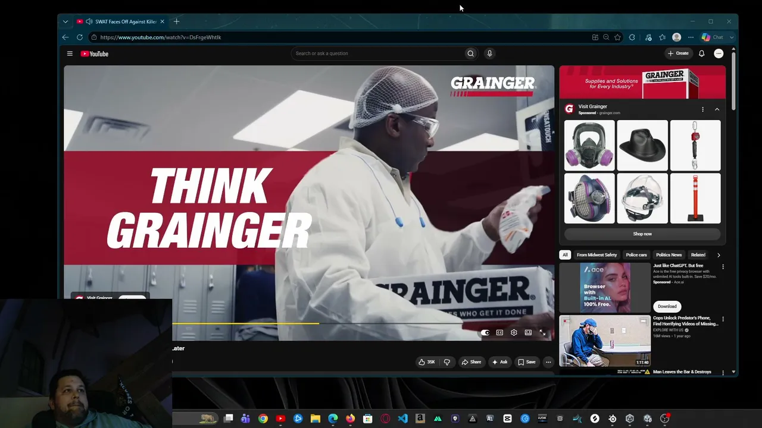The image size is (762, 428).
Task: Open the Visit Grainger sponsor link
Action: 593,106
